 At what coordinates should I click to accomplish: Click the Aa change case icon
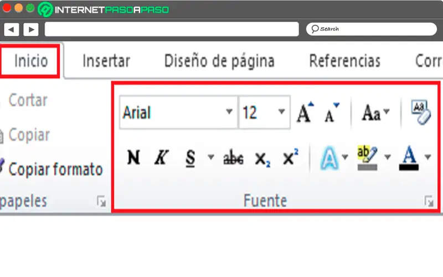coord(371,113)
